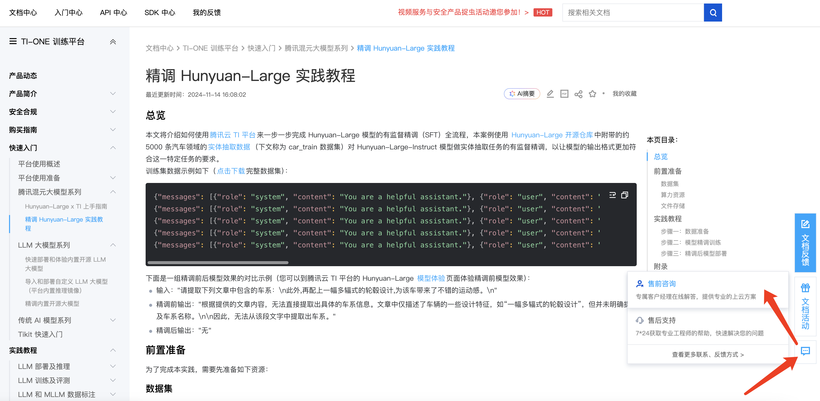This screenshot has width=820, height=401.
Task: Expand the 安全合规 sidebar section
Action: [113, 112]
